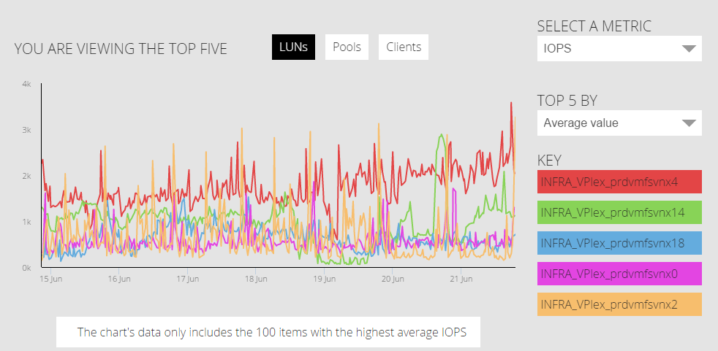
Task: Click the 4k label on the y-axis
Action: click(26, 85)
